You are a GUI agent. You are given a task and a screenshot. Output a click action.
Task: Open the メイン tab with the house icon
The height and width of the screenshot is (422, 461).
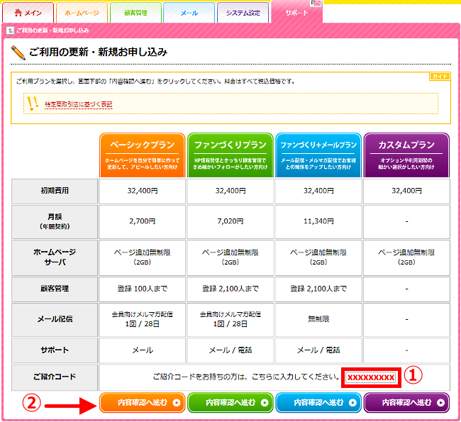pos(28,13)
